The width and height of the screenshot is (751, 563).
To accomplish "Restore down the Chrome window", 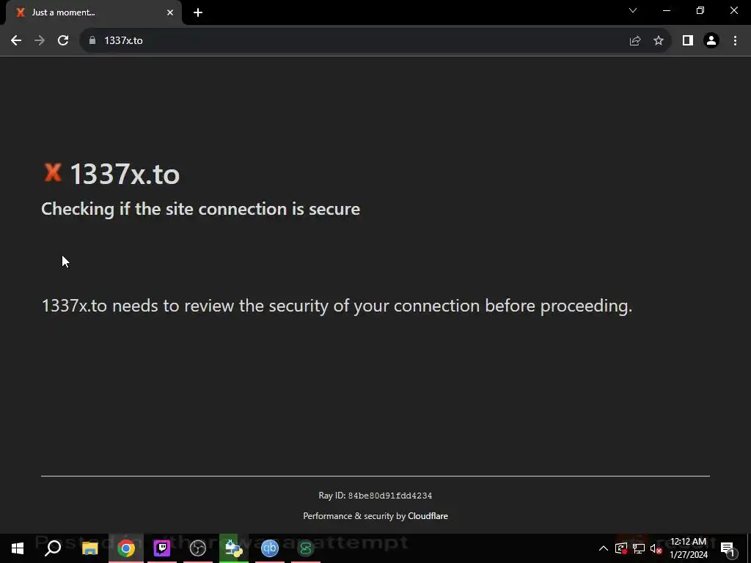I will [x=700, y=10].
